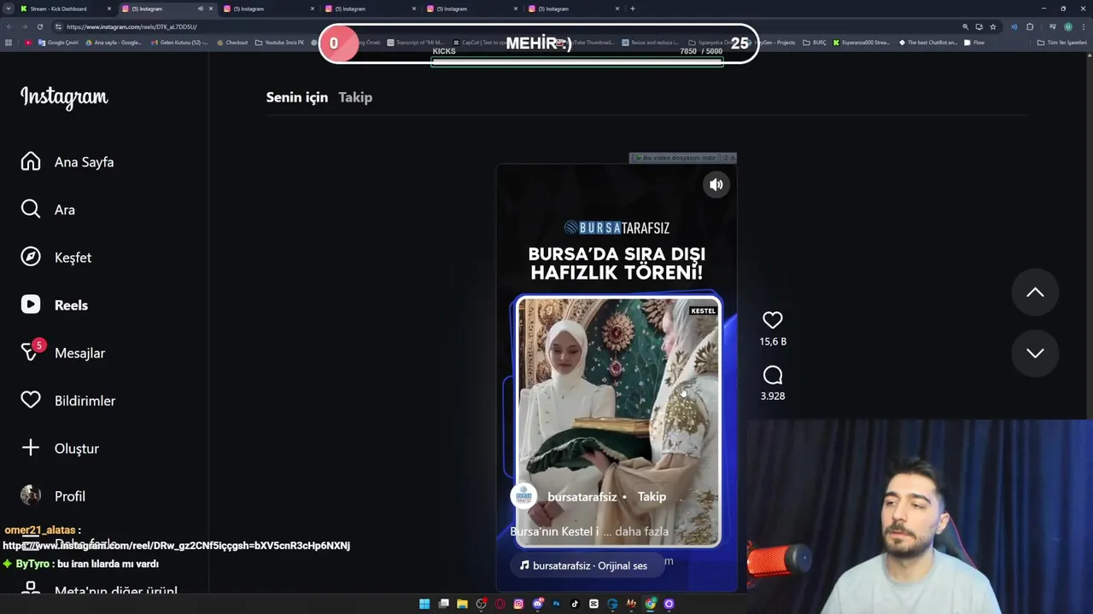Open the reel comments bubble icon
Viewport: 1093px width, 614px height.
click(x=773, y=376)
